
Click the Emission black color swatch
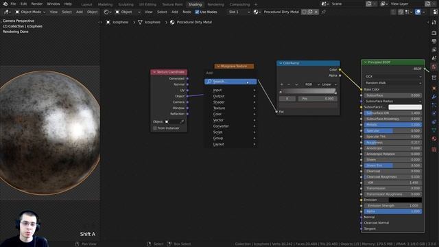tap(405, 200)
